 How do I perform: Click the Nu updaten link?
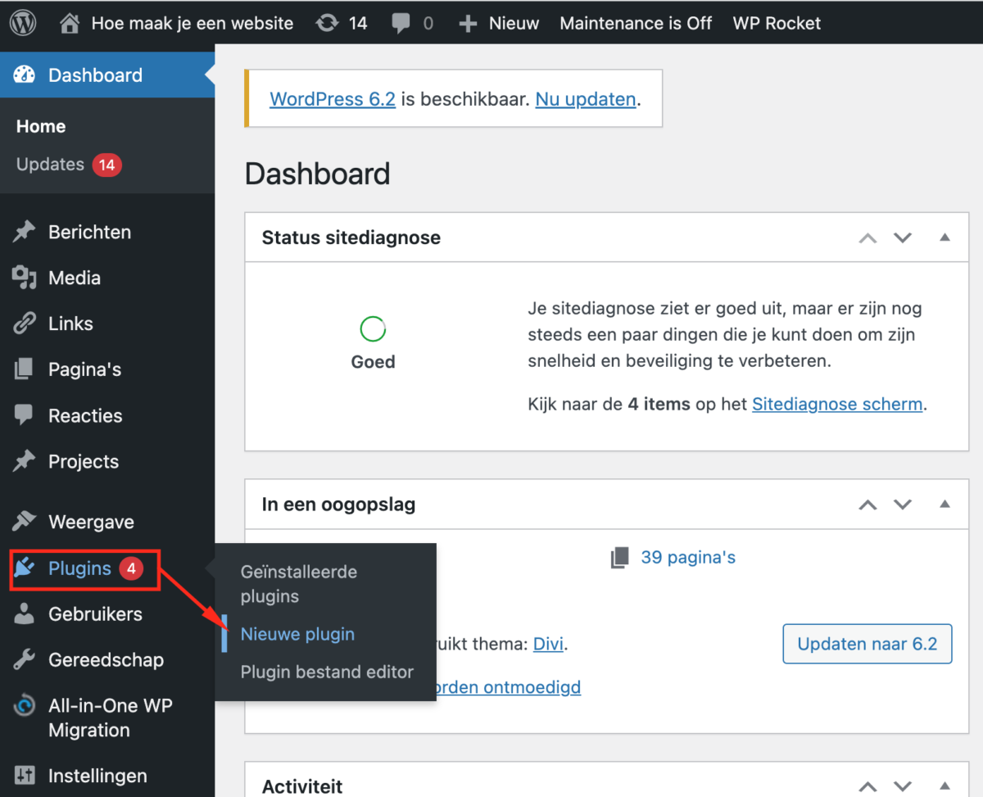(586, 99)
